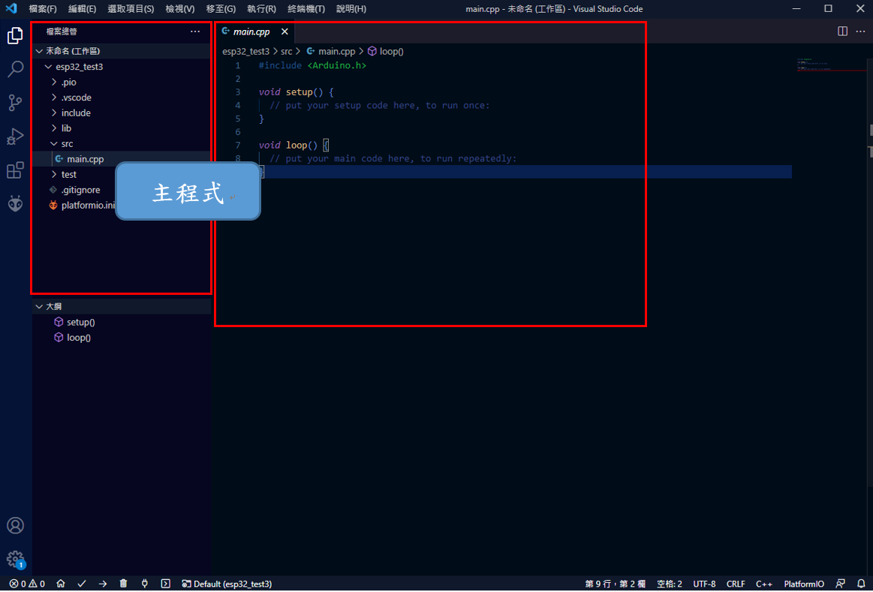Click the void setup() line in editor
Viewport: 873px width, 592px height.
(297, 92)
